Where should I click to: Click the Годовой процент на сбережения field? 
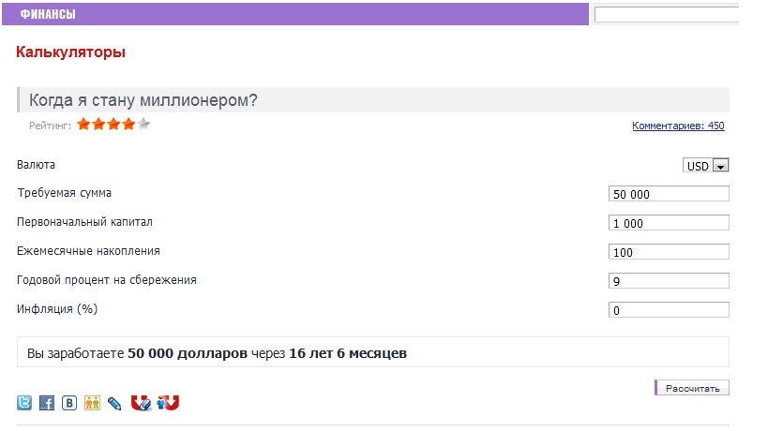pyautogui.click(x=669, y=281)
